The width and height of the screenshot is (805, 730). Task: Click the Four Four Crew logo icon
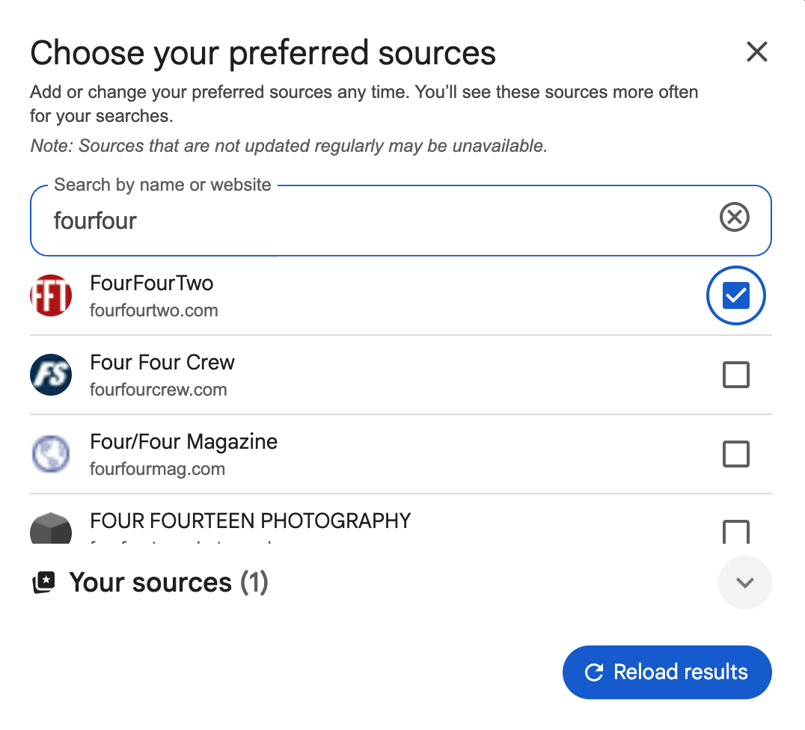click(x=51, y=374)
